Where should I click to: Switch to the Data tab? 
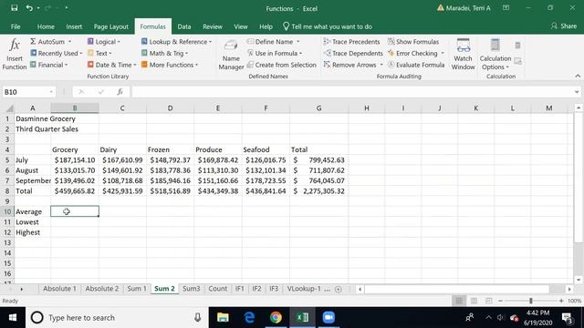click(184, 26)
